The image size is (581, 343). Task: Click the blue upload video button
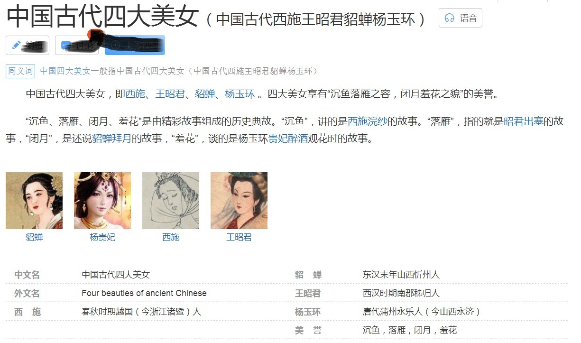pos(135,45)
